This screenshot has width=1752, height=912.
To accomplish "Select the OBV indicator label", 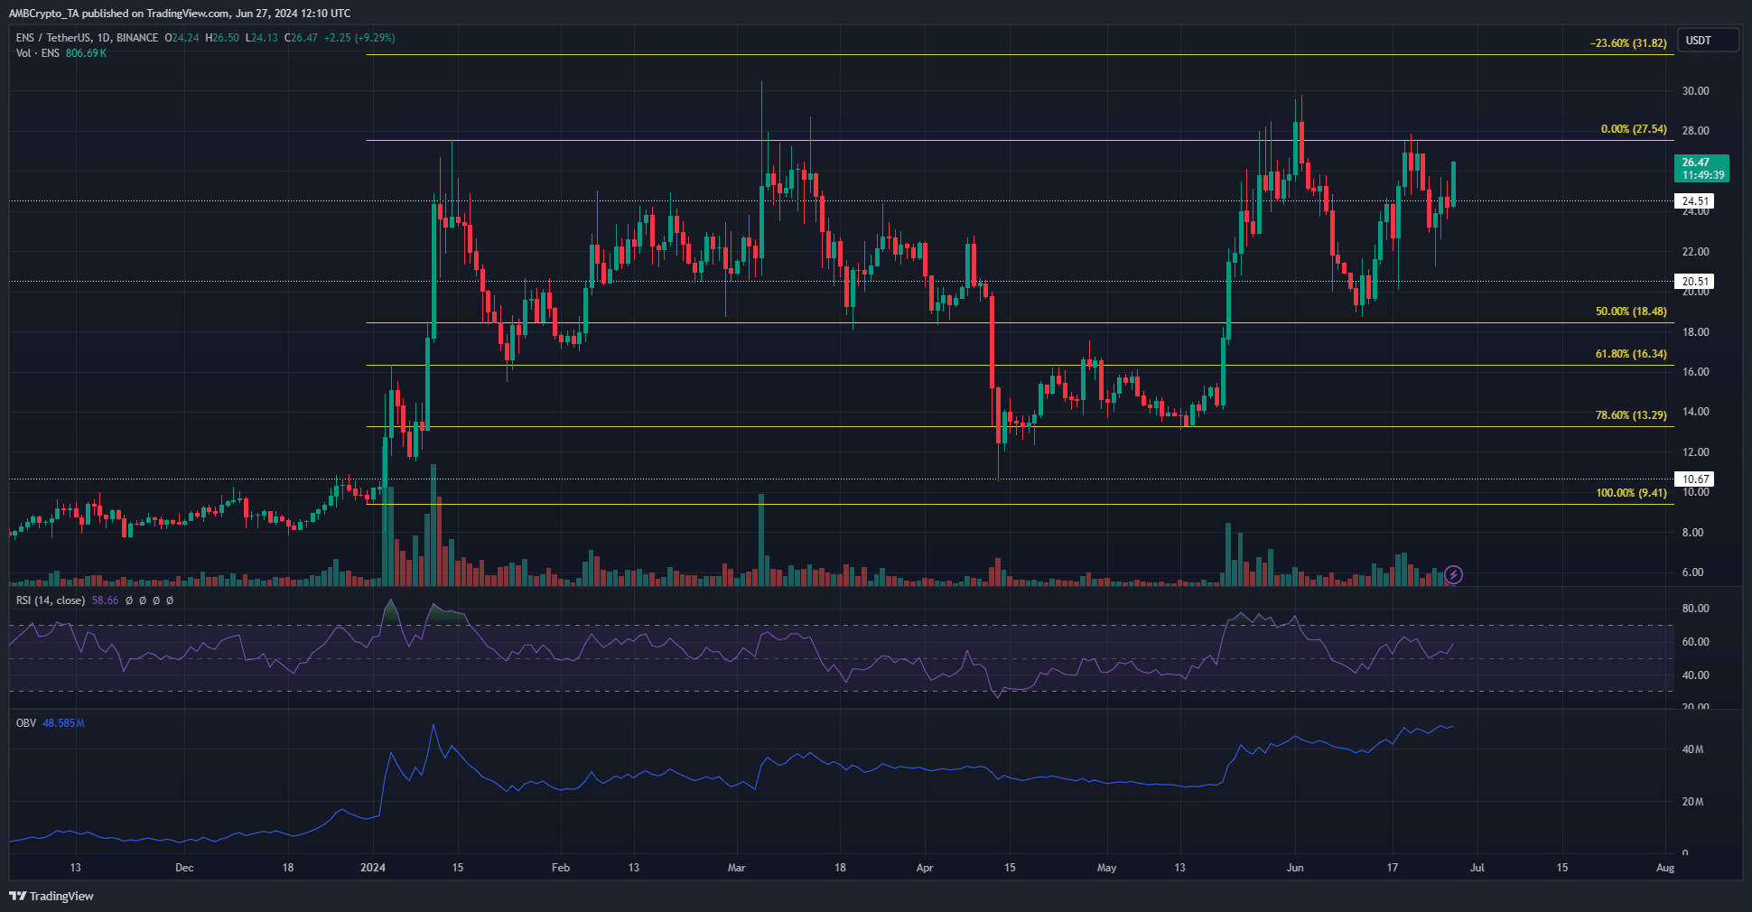I will (26, 723).
